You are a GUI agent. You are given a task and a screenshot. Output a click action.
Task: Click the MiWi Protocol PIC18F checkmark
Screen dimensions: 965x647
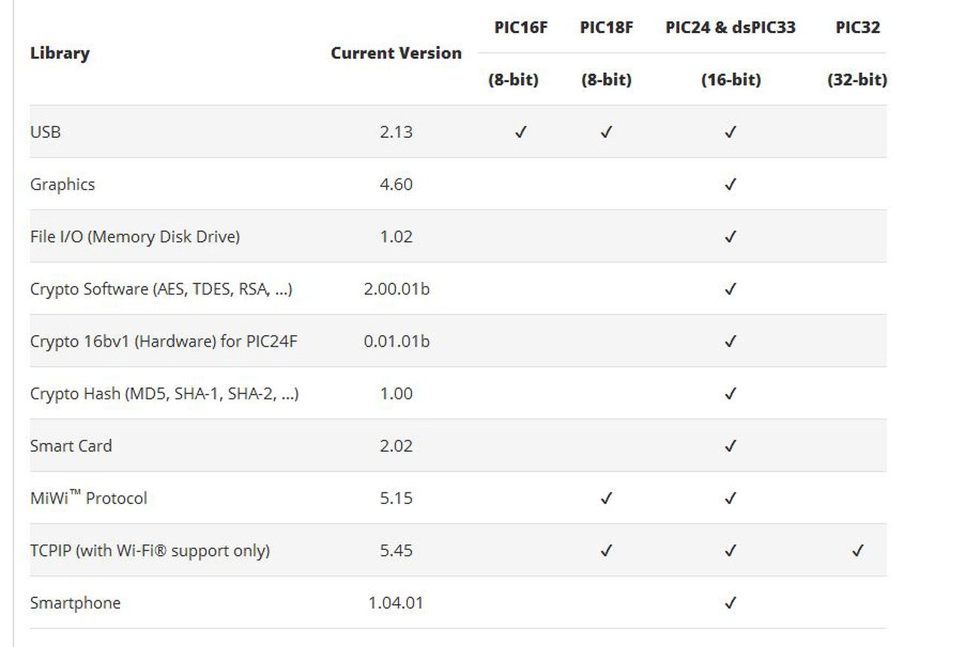click(x=606, y=499)
